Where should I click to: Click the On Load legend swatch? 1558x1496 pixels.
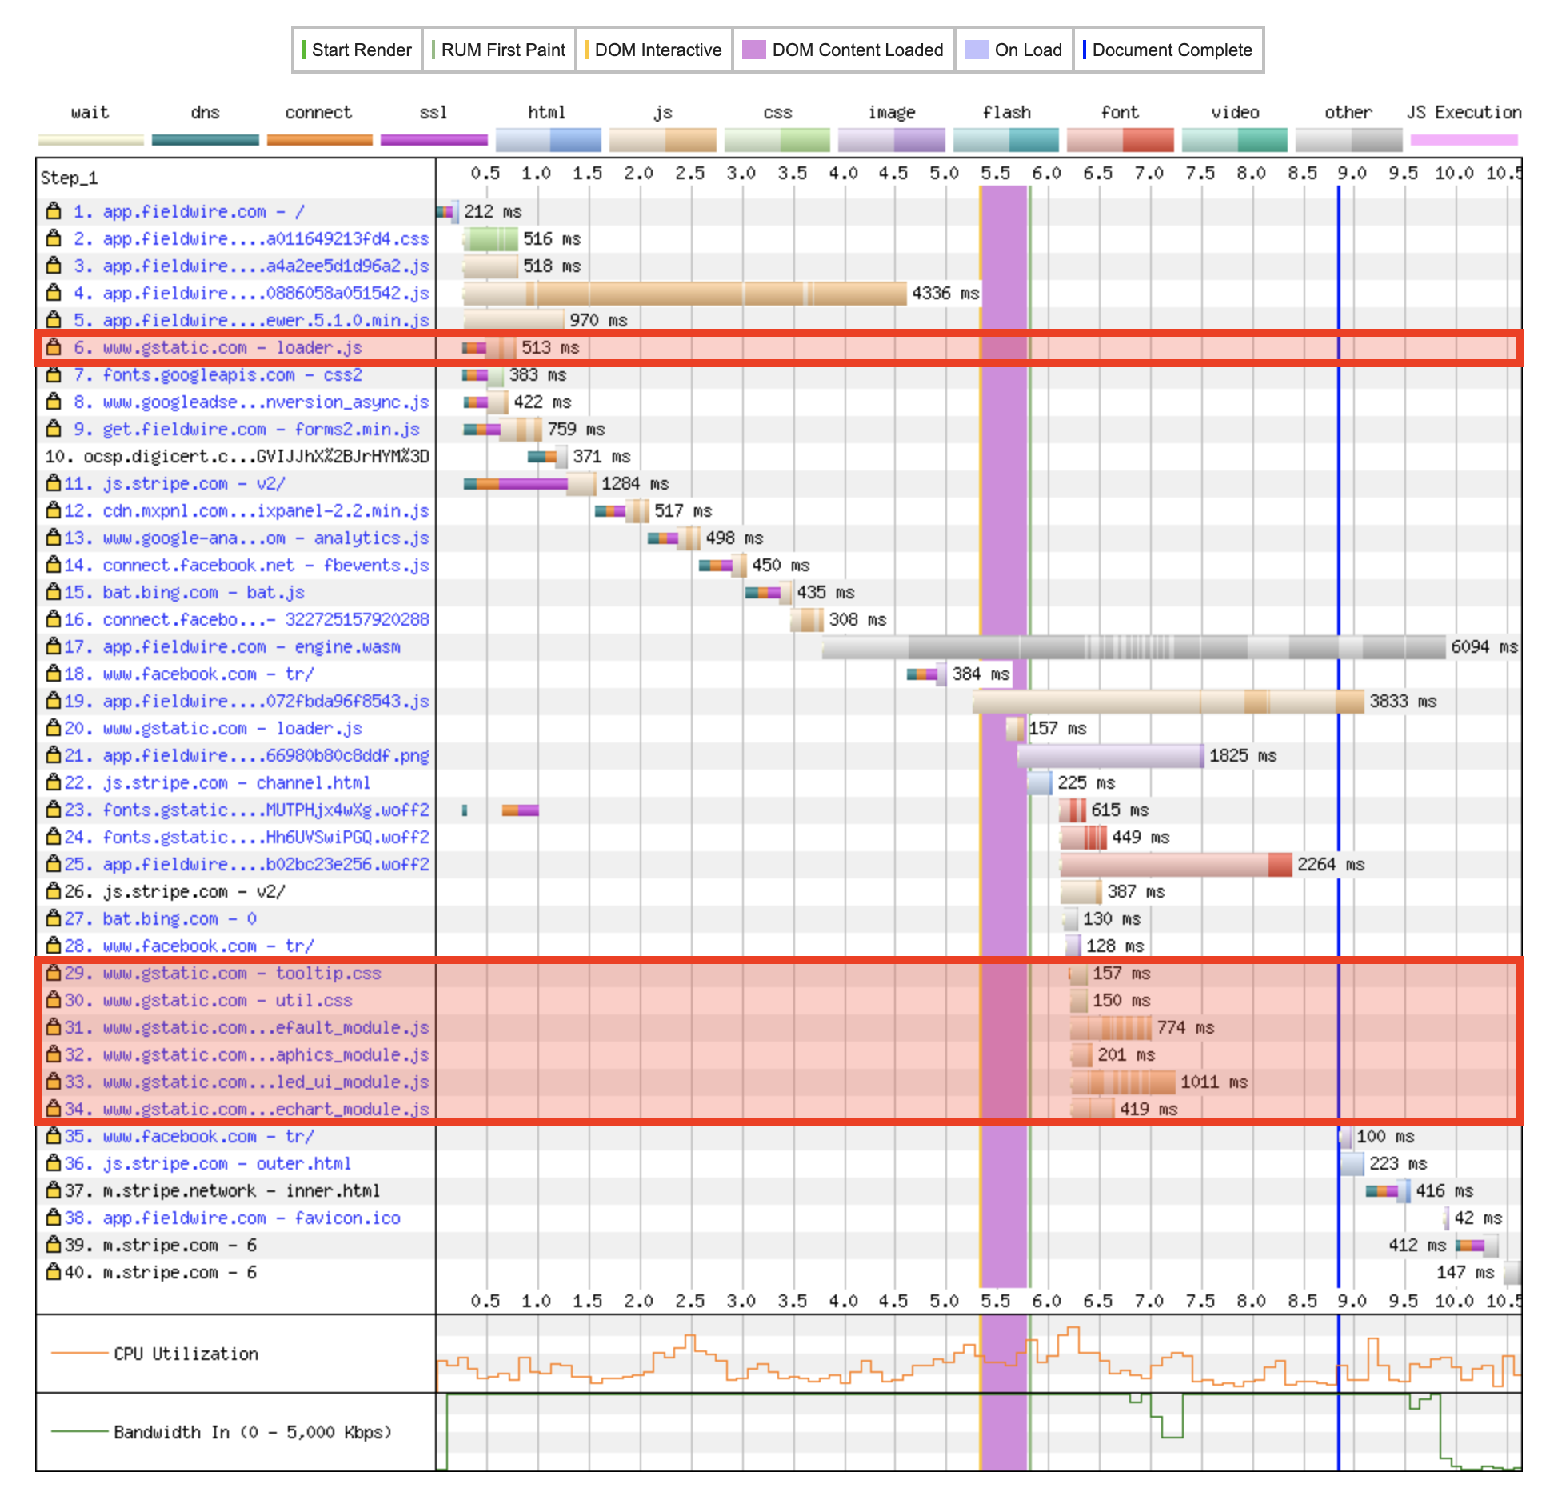tap(977, 50)
